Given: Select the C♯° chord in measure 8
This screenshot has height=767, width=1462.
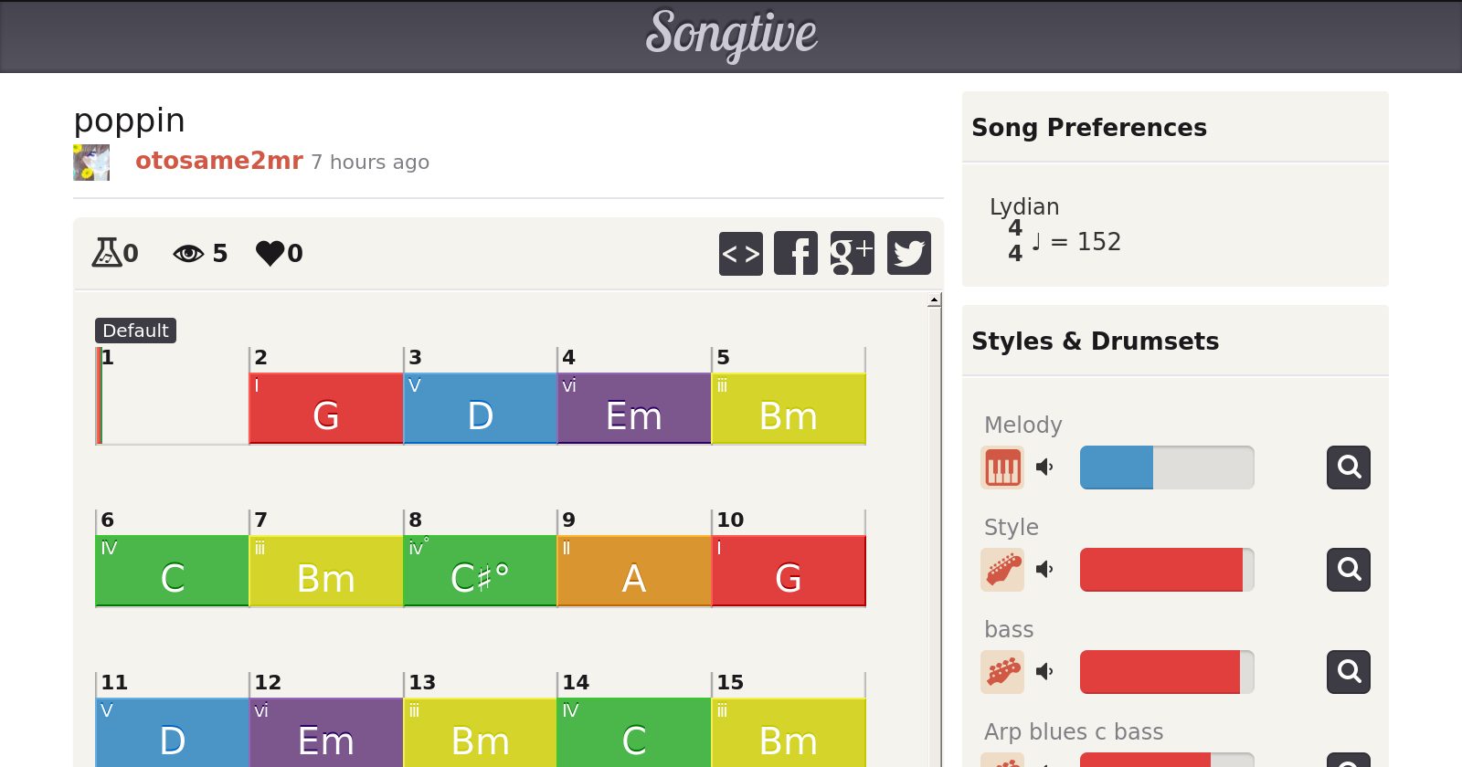Looking at the screenshot, I should [x=480, y=571].
